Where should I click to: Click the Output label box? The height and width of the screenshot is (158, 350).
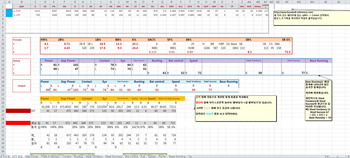point(22,86)
